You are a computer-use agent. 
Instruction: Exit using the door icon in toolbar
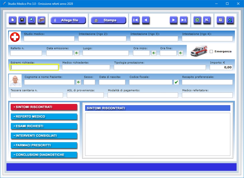click(230, 20)
